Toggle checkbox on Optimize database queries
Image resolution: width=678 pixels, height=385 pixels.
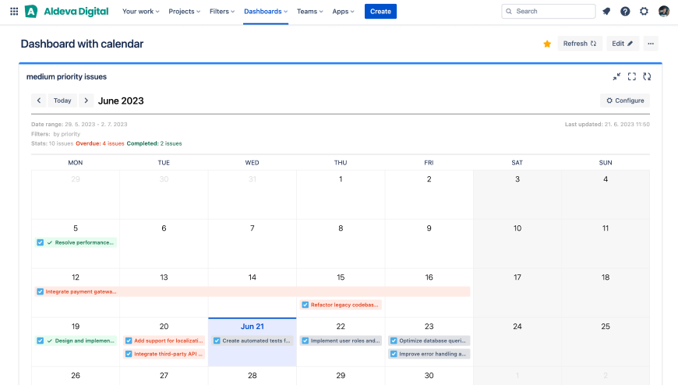[x=394, y=341]
